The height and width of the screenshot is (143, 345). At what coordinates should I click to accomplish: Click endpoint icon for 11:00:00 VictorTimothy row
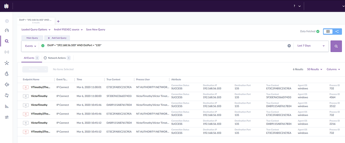click(x=26, y=96)
